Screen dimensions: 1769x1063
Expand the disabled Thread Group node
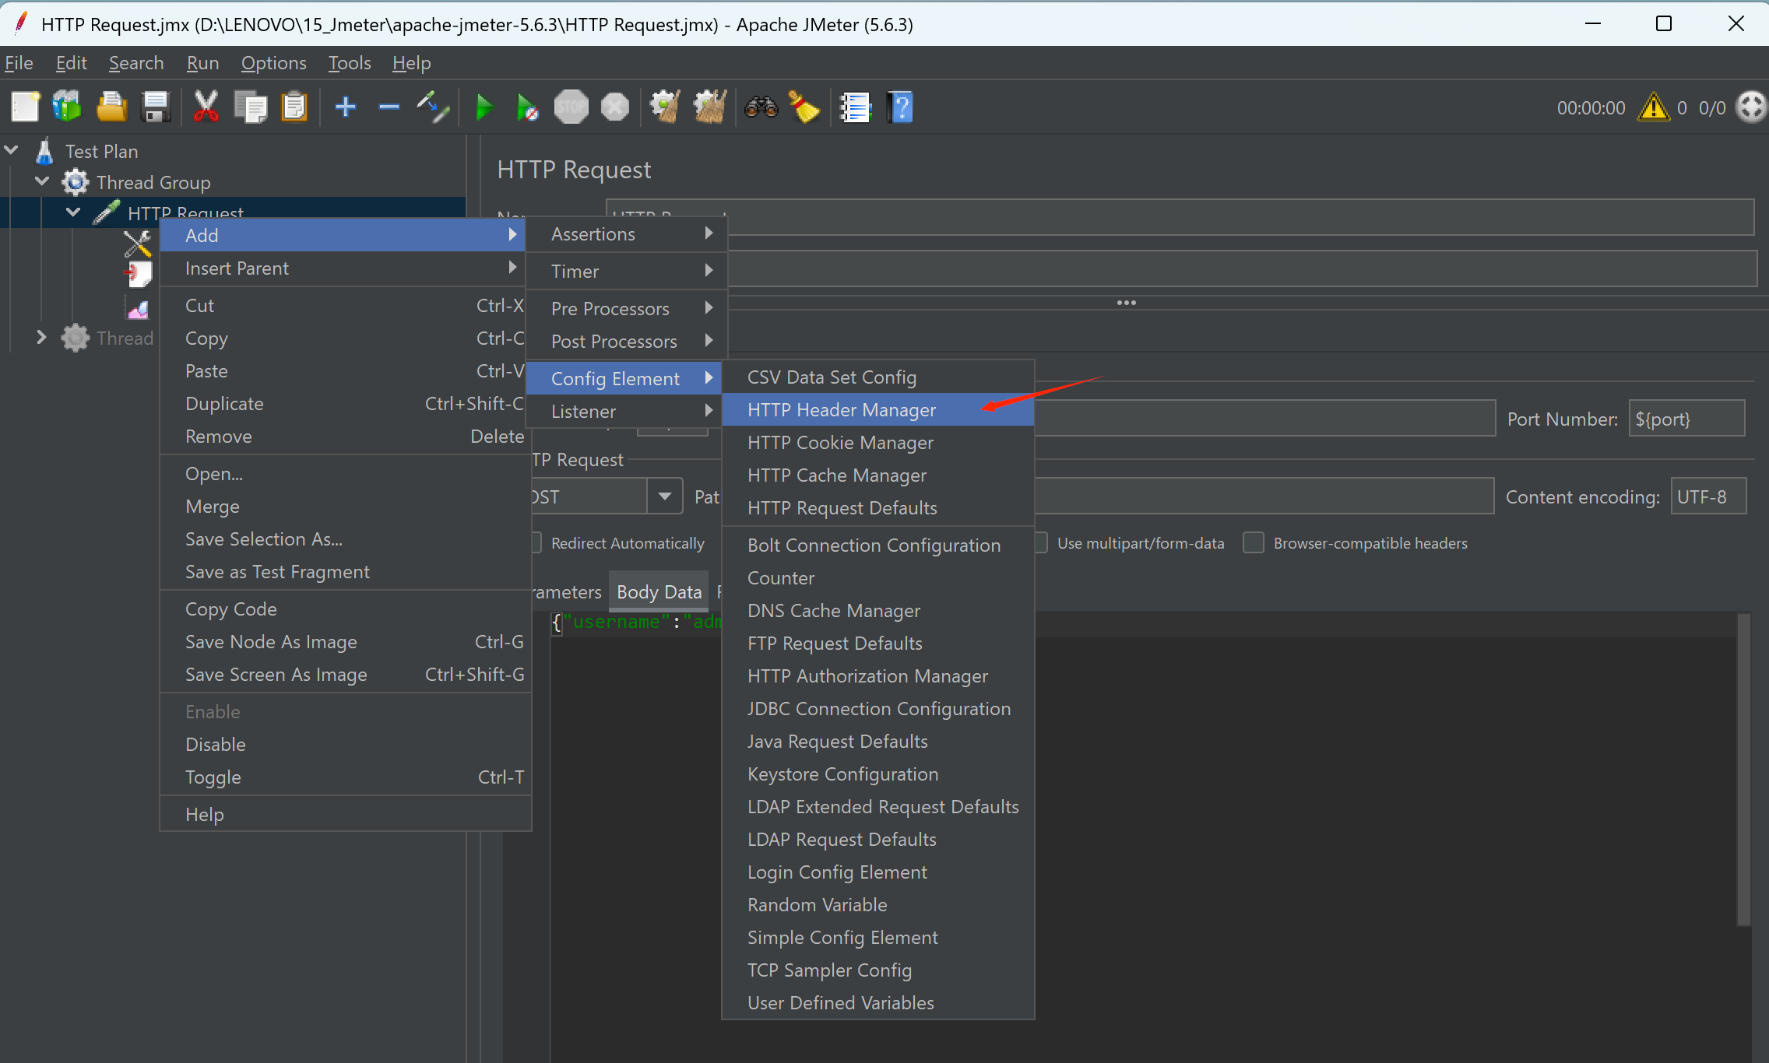42,337
